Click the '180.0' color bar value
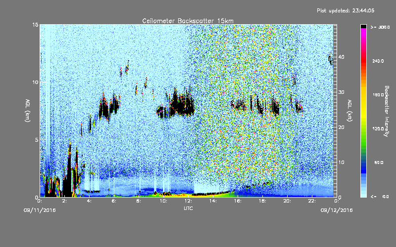396x247 pixels. pyautogui.click(x=378, y=95)
